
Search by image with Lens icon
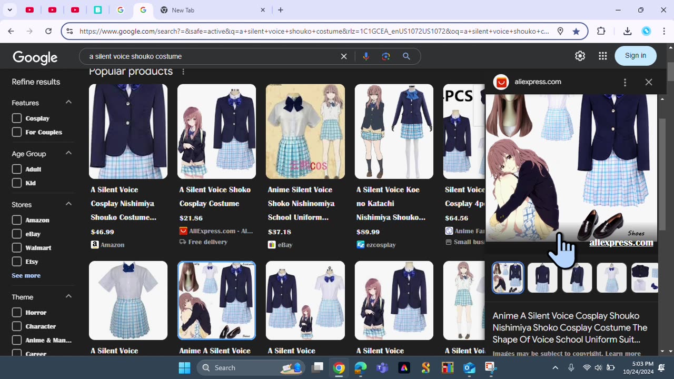tap(386, 56)
